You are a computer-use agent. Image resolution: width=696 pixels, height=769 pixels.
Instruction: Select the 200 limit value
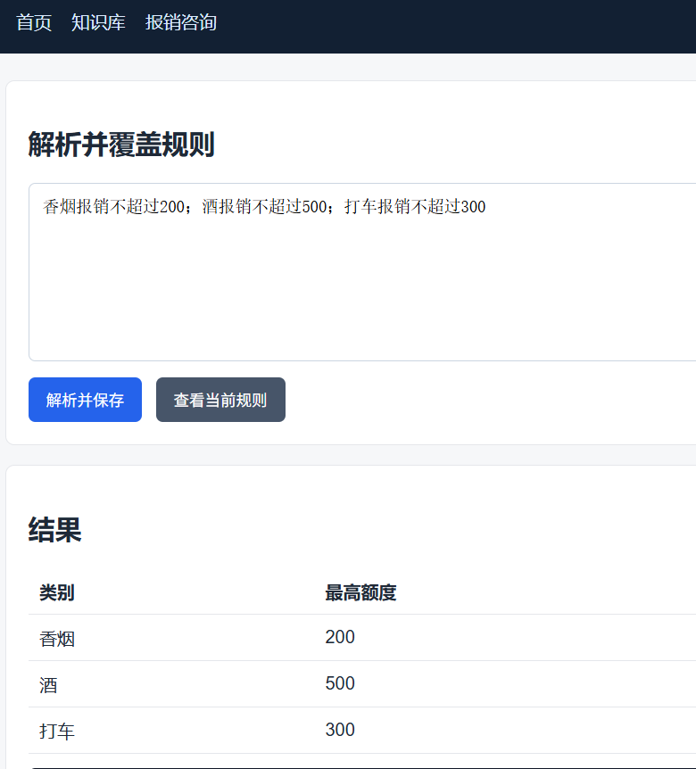[x=340, y=637]
